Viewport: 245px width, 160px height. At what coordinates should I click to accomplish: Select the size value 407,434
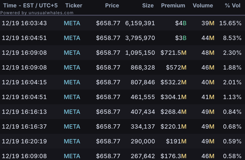pos(143,112)
